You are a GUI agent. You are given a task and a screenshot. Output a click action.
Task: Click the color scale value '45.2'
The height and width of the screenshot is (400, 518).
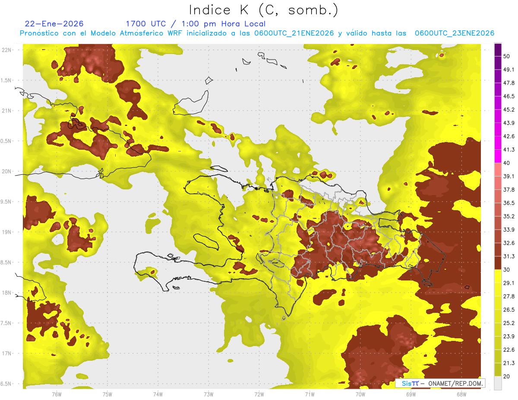509,110
